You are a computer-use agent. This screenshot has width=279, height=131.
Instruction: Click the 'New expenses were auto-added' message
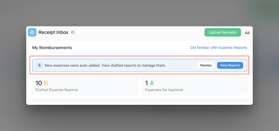tap(105, 65)
